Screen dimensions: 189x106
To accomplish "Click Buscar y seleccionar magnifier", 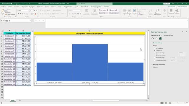I will (157, 11).
